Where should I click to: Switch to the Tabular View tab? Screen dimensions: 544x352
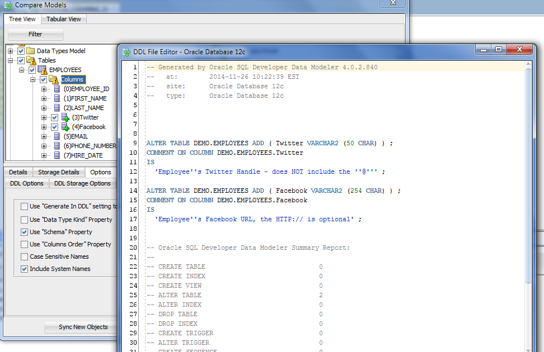[x=63, y=19]
